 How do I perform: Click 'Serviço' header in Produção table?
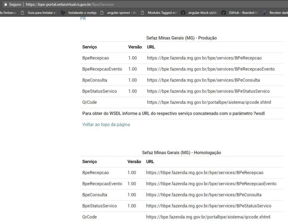[x=89, y=47]
